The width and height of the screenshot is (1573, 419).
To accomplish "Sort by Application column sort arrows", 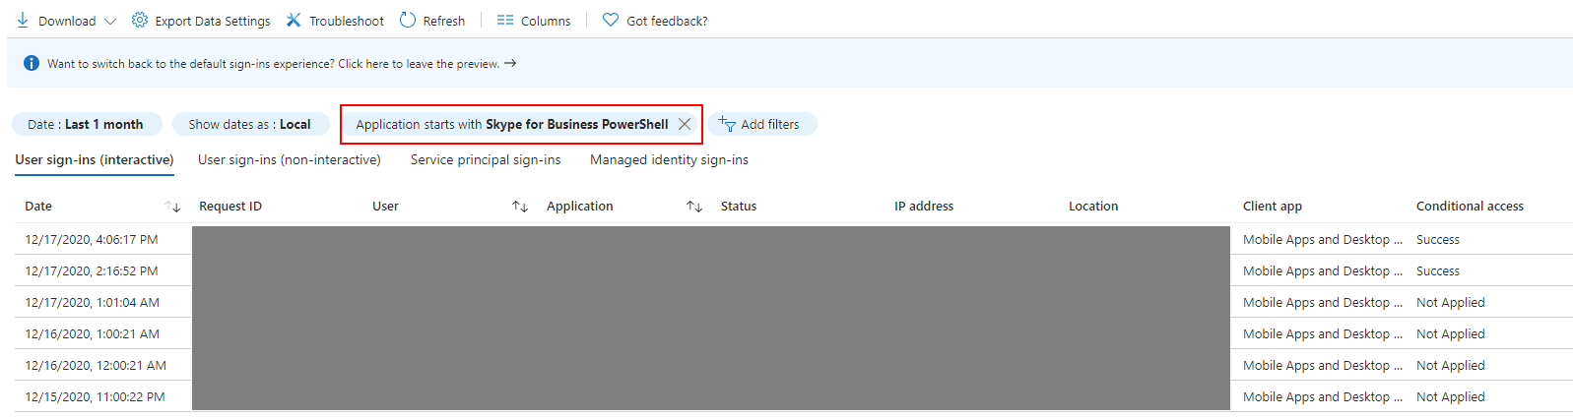I will [694, 207].
